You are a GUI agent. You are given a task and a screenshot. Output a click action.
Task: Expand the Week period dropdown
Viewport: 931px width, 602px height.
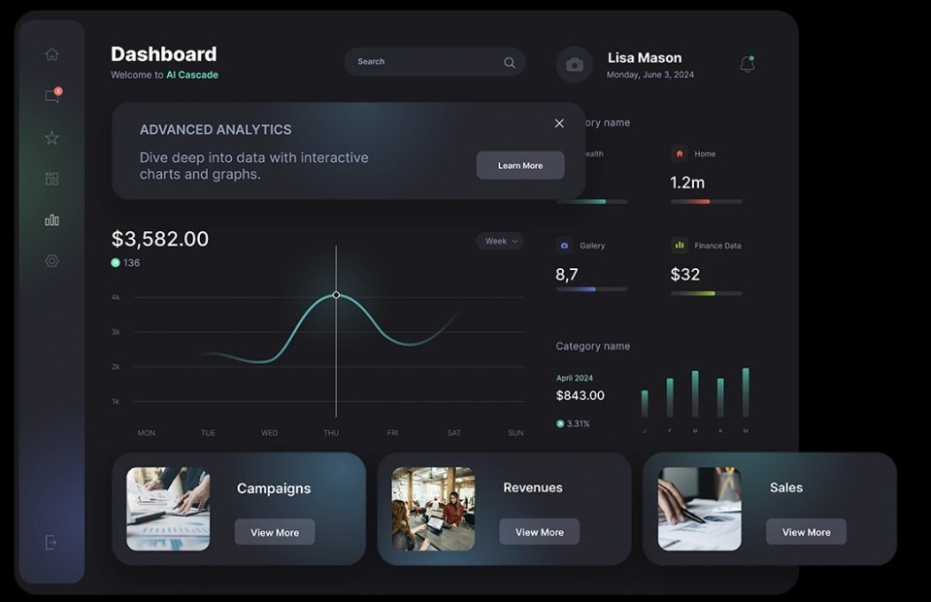click(500, 241)
